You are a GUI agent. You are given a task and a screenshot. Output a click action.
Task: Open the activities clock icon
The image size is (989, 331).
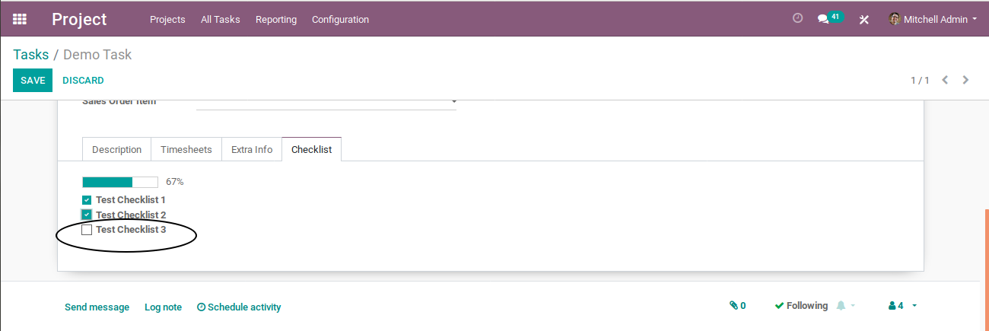[797, 18]
